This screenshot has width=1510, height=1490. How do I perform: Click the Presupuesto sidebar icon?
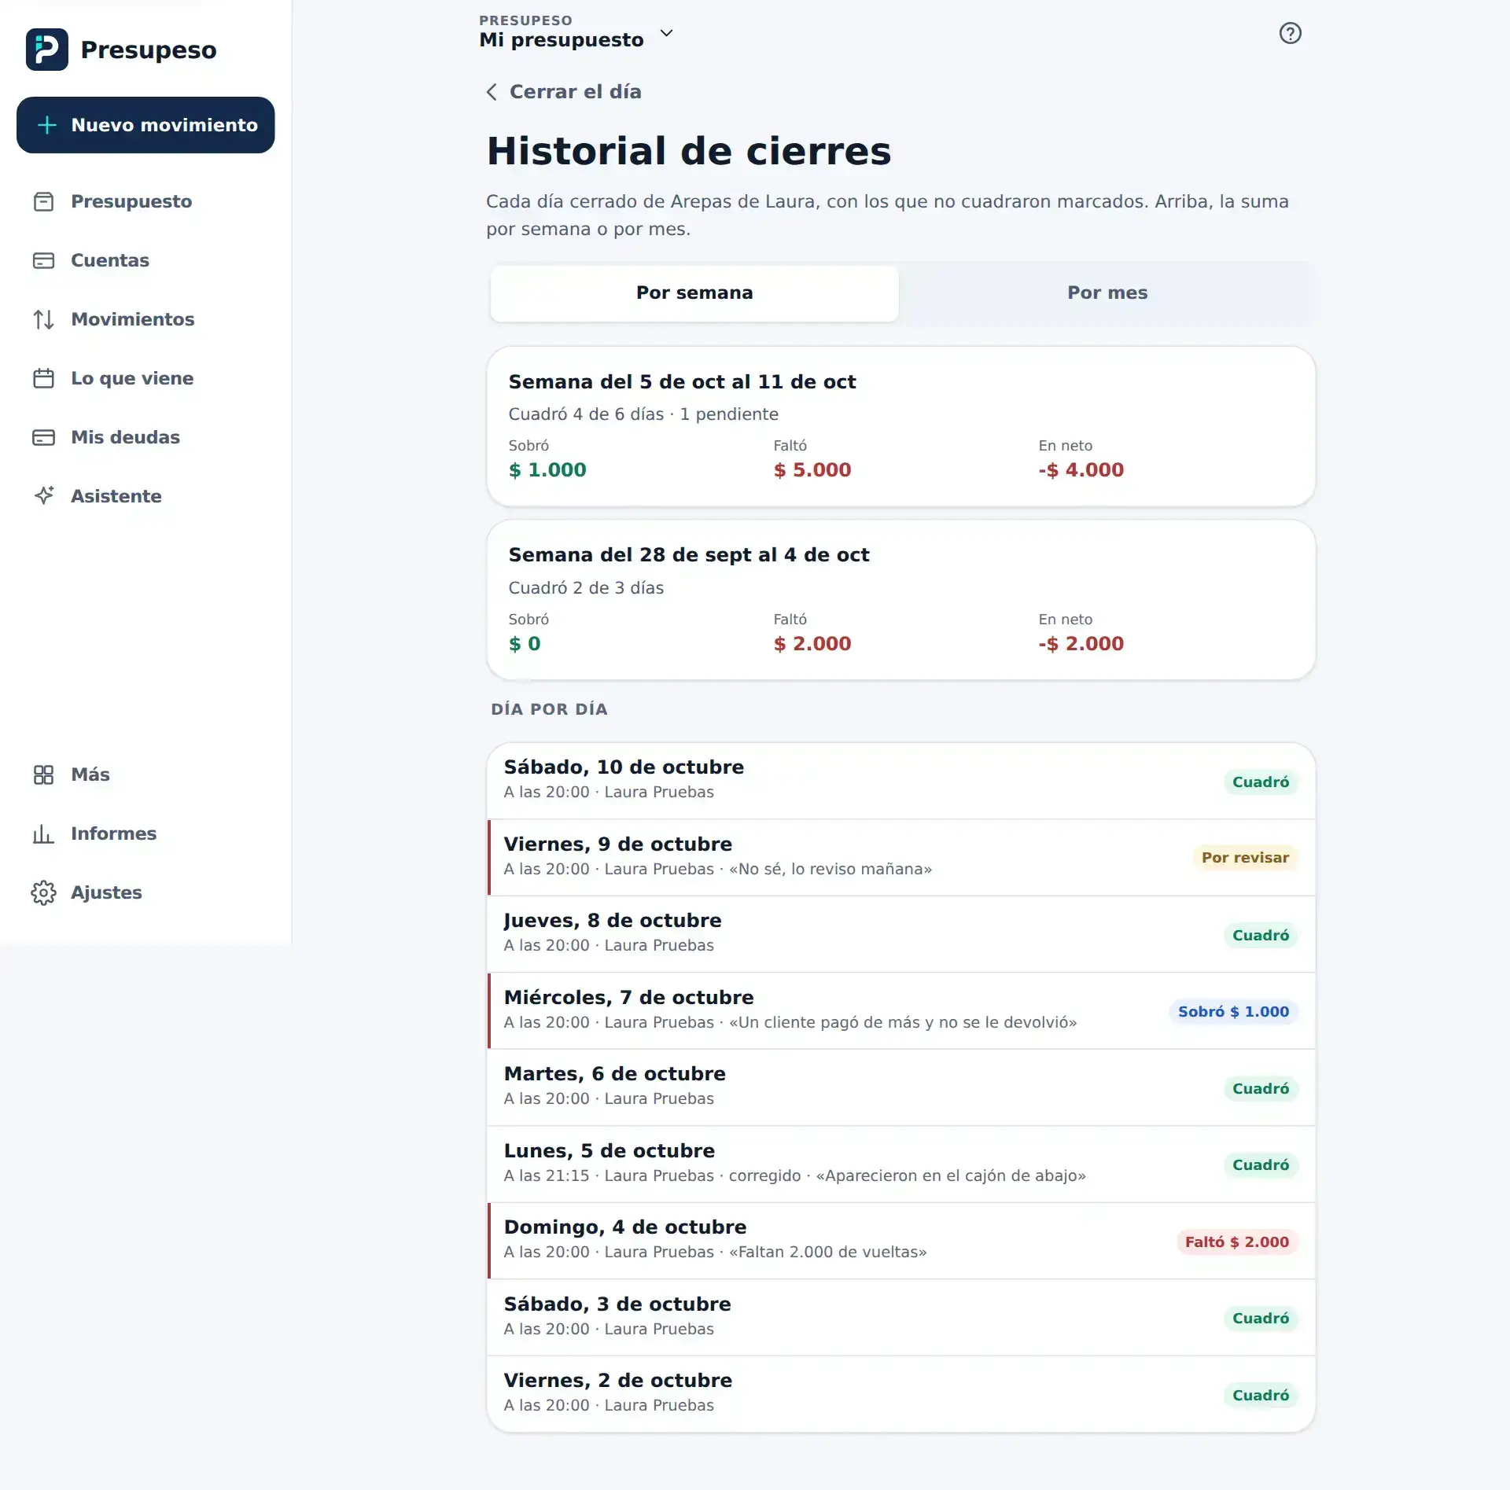pos(44,201)
